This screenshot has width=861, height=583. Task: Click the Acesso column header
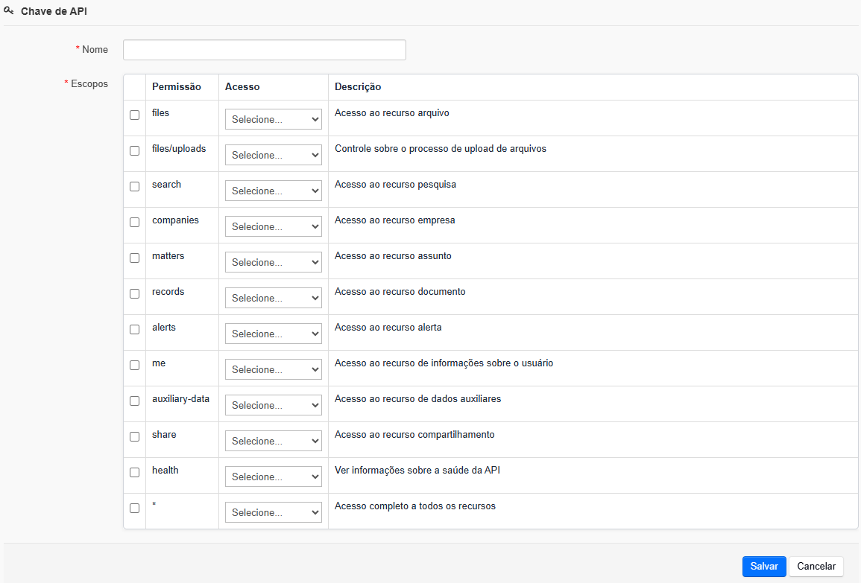point(242,86)
